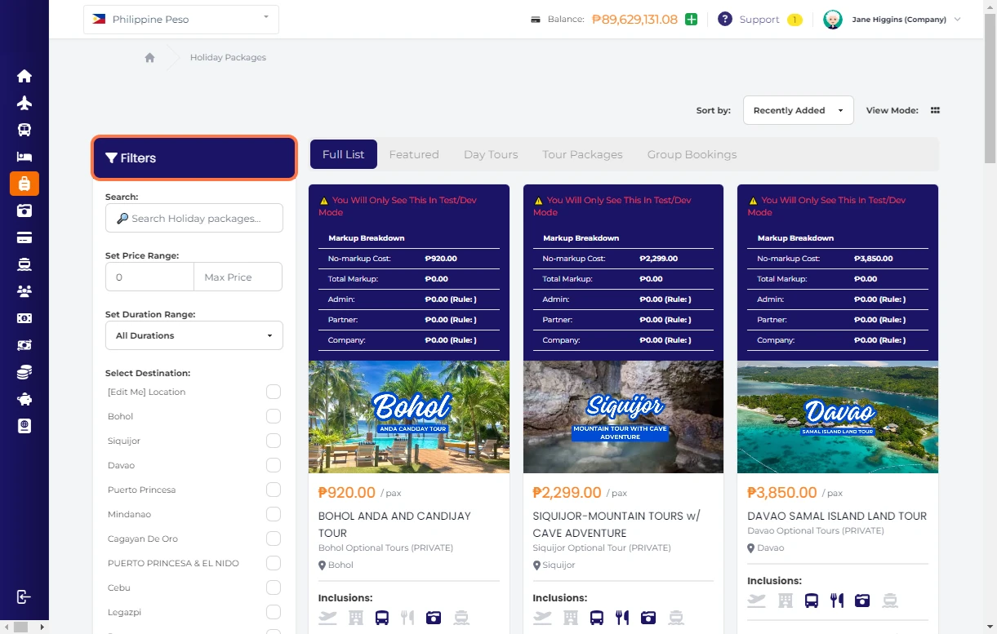Switch to the Day Tours tab

click(x=491, y=154)
